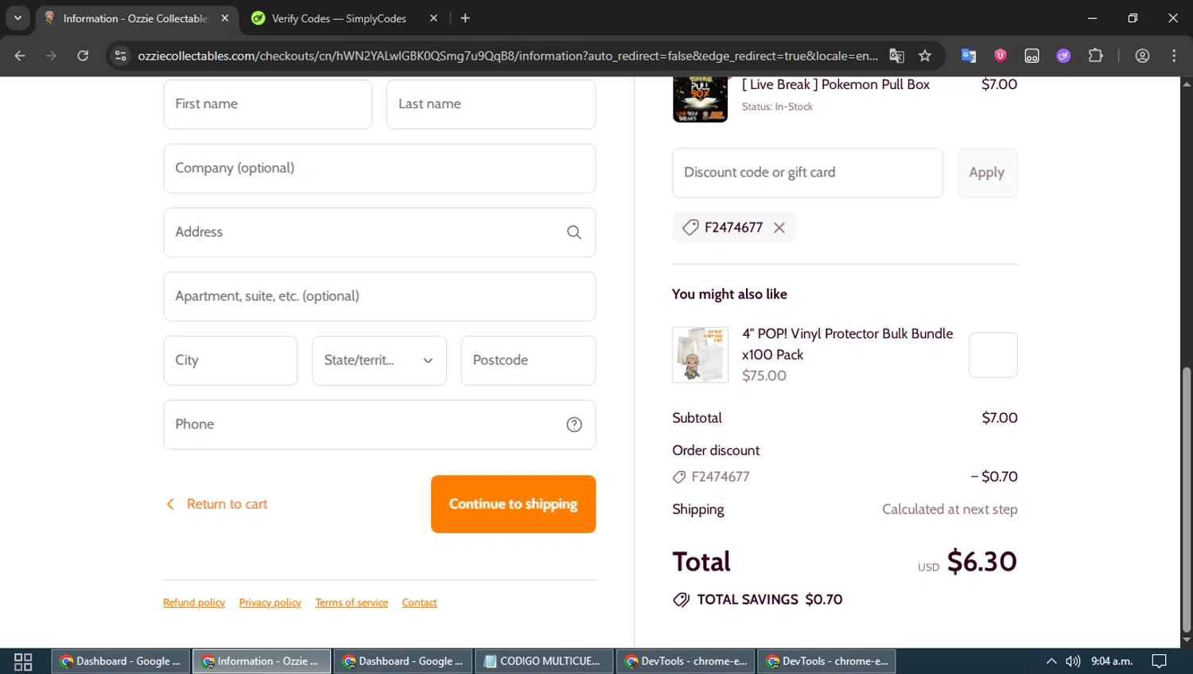Click the browser forward arrow

51,56
